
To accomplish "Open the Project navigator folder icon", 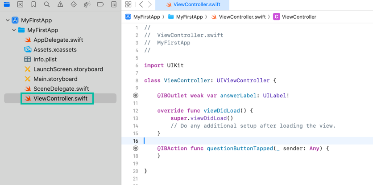I will (7, 4).
